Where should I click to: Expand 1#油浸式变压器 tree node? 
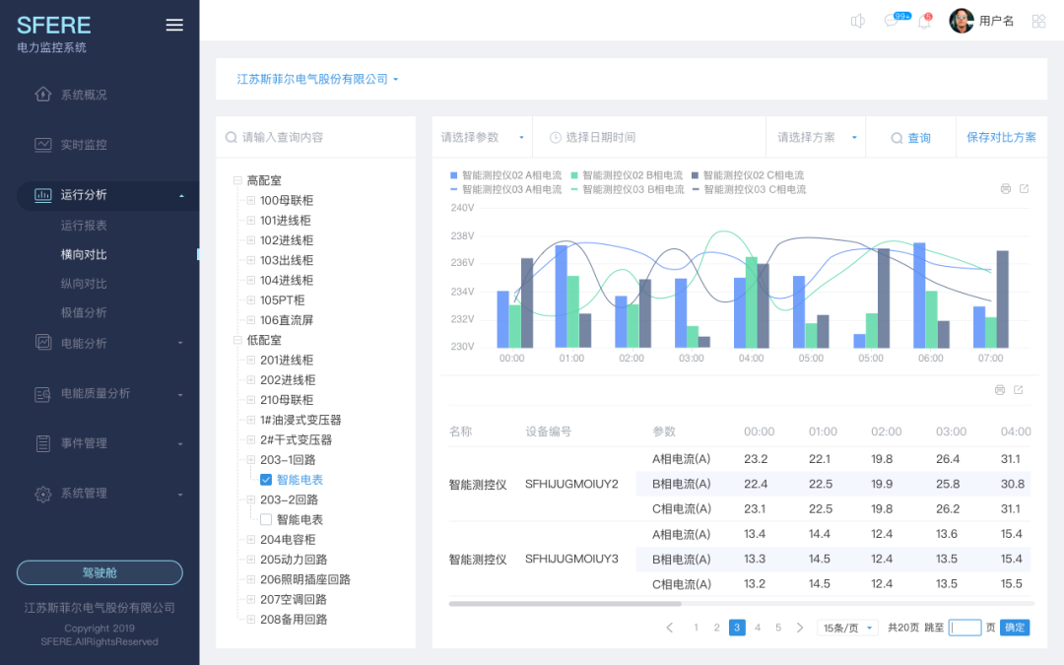[250, 420]
